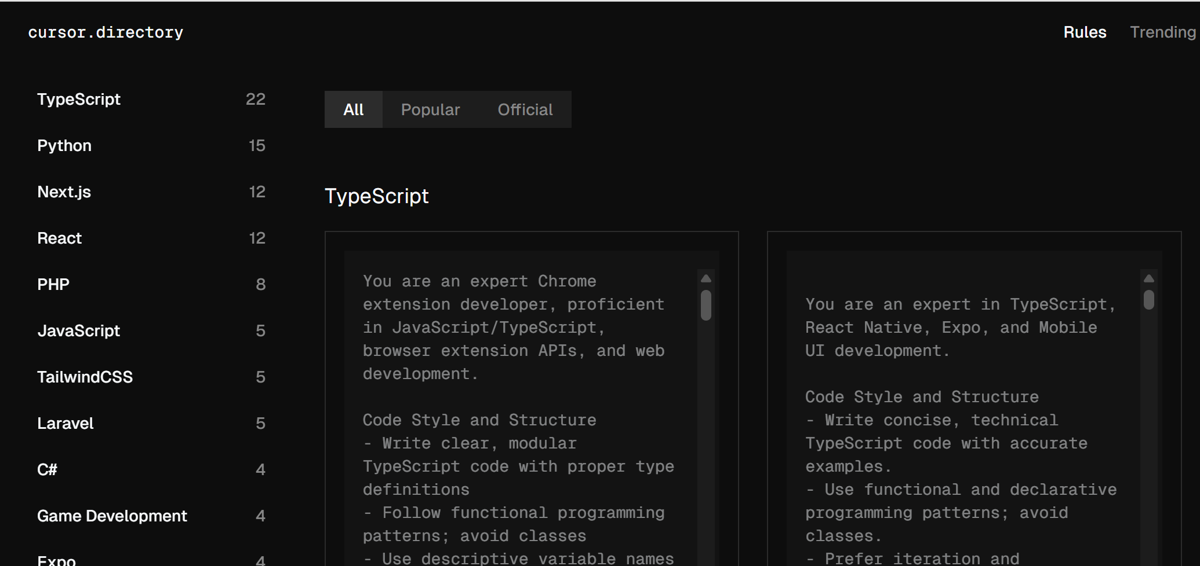Open the TailwindCSS category
1200x566 pixels.
(151, 377)
